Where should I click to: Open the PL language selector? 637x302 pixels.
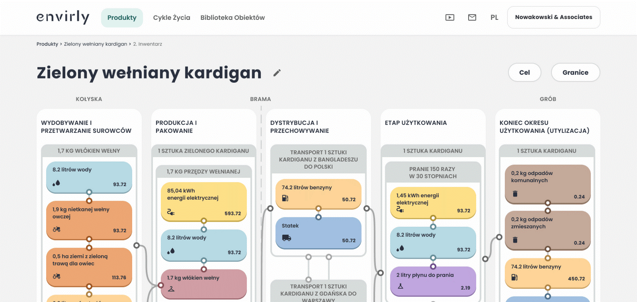(494, 18)
